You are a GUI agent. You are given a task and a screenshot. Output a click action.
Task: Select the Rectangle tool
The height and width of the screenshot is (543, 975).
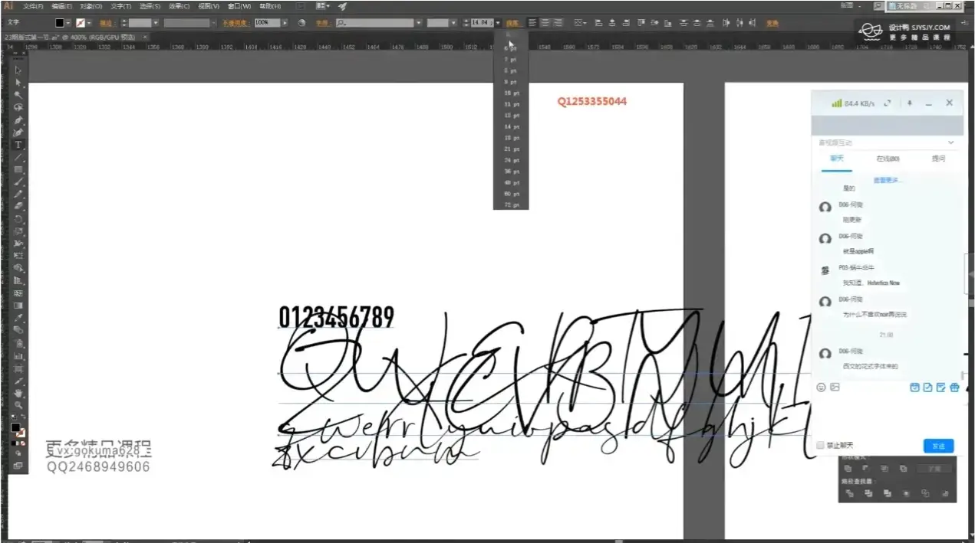(18, 169)
